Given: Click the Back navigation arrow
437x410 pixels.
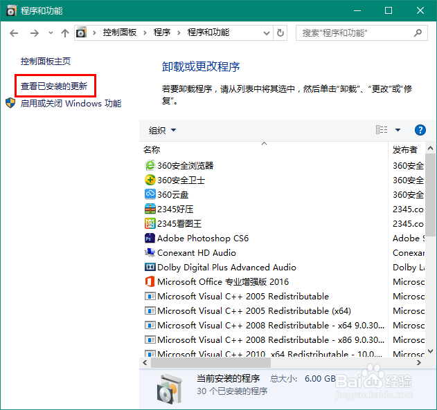Looking at the screenshot, I should tap(14, 33).
